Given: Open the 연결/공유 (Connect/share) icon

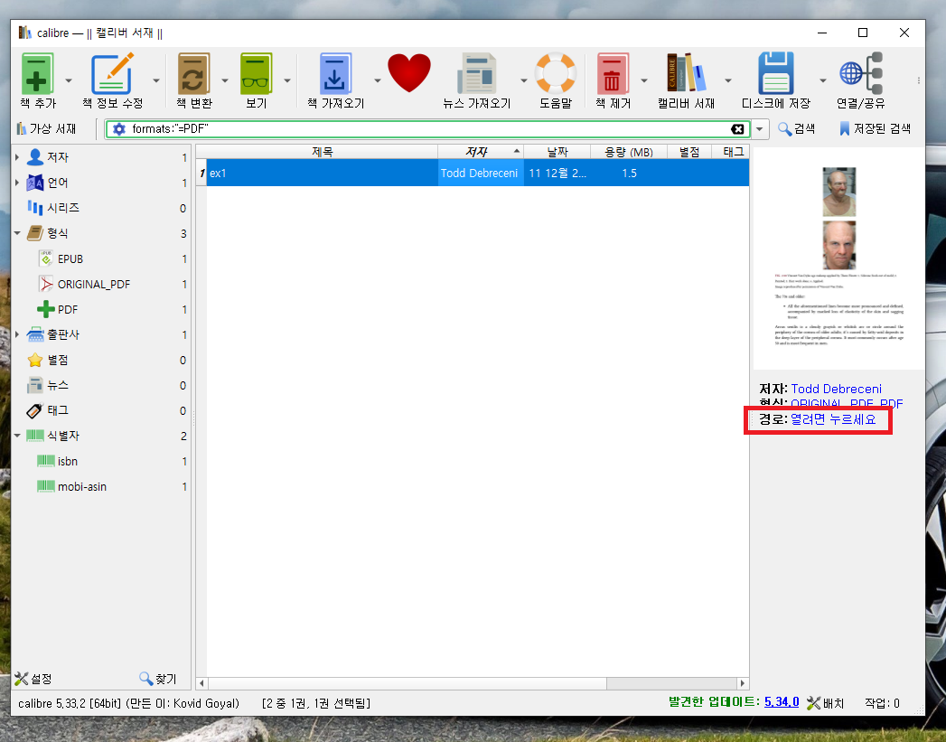Looking at the screenshot, I should pos(861,73).
